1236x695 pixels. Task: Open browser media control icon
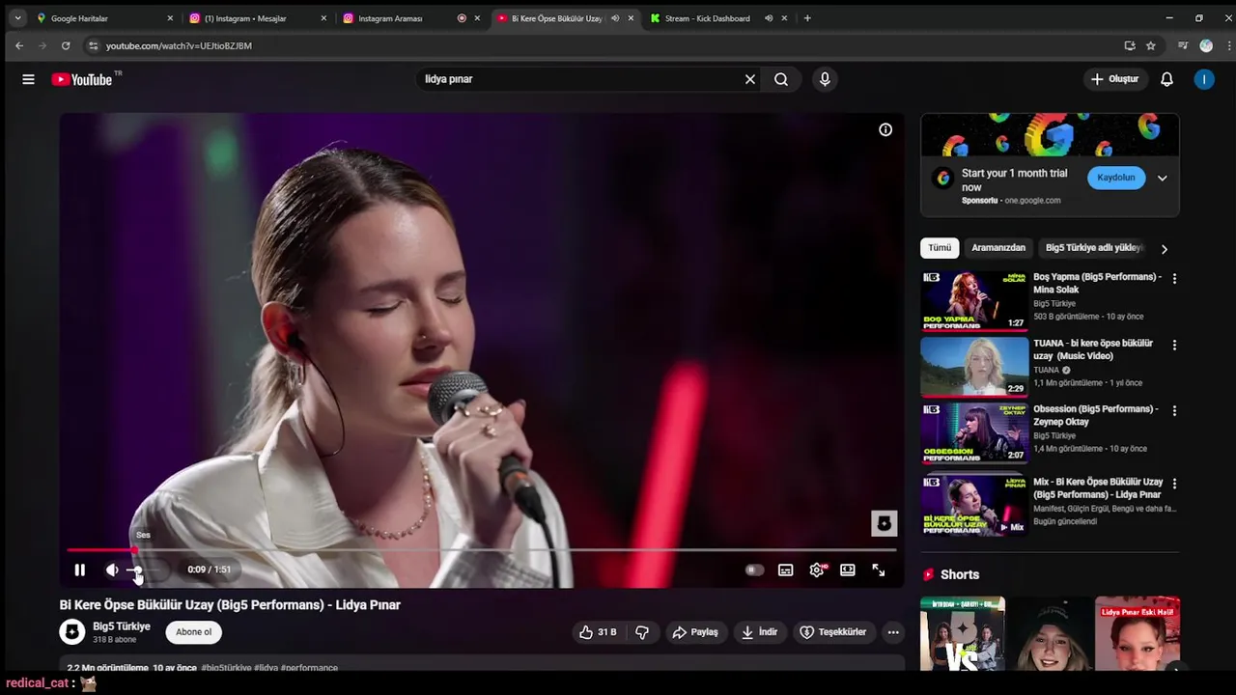pos(1182,45)
